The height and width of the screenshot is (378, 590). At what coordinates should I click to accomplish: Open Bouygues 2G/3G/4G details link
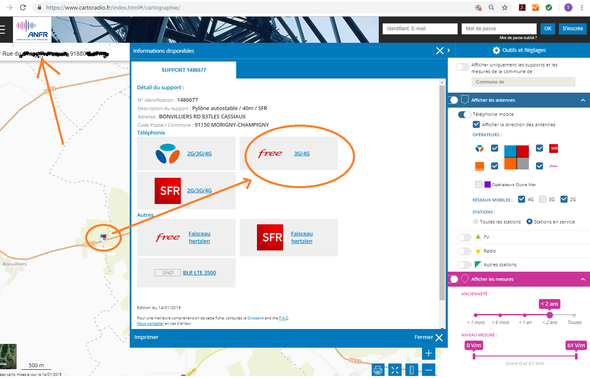click(199, 154)
